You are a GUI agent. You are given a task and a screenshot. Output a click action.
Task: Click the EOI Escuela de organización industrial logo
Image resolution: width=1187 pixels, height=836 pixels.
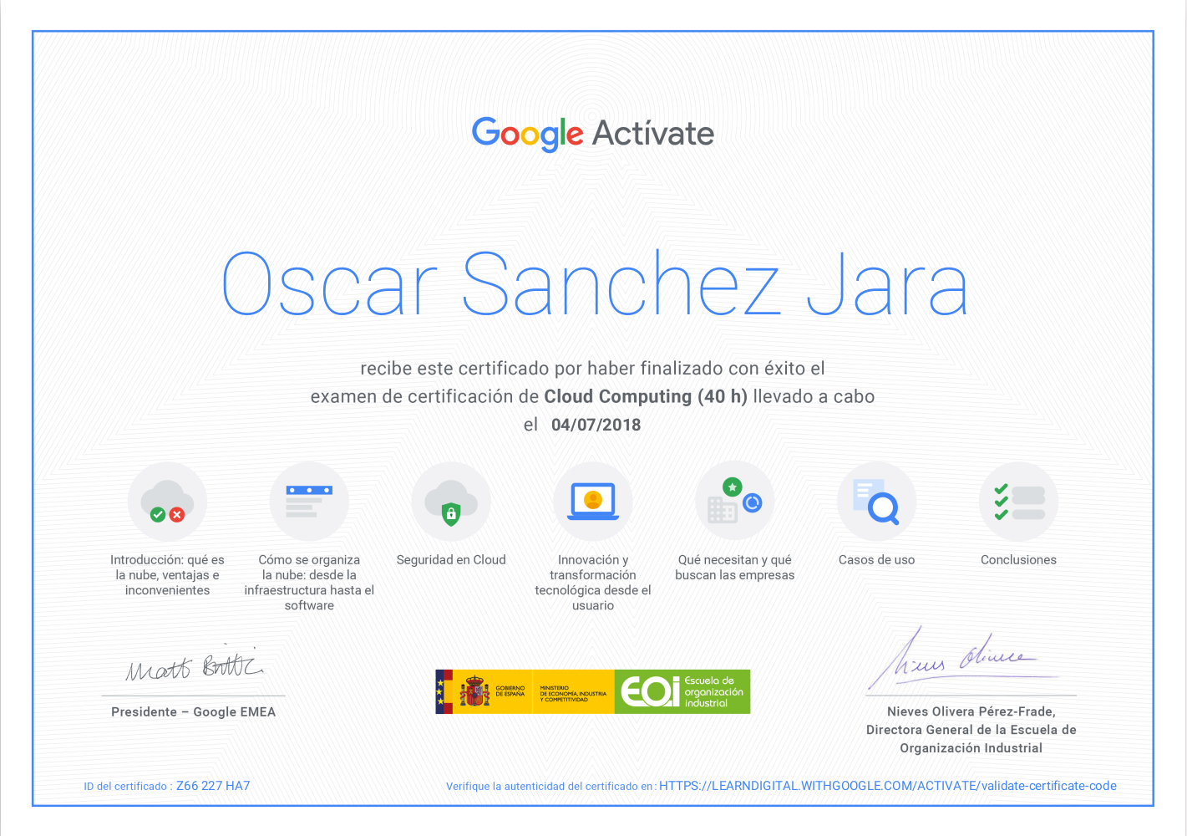pos(682,691)
